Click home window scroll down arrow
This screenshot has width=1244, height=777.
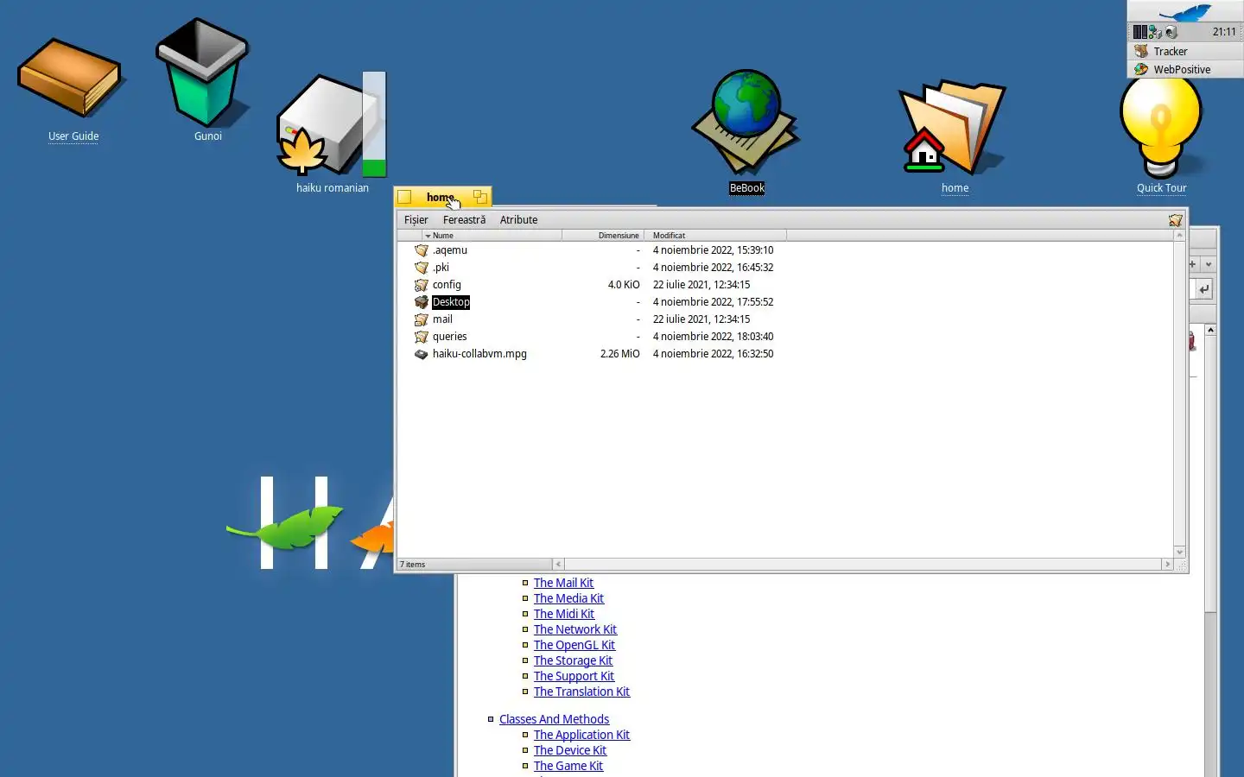[x=1180, y=553]
